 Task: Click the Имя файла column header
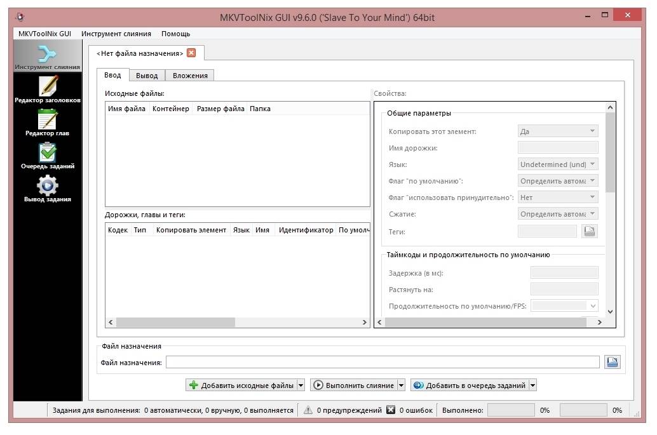pos(126,109)
